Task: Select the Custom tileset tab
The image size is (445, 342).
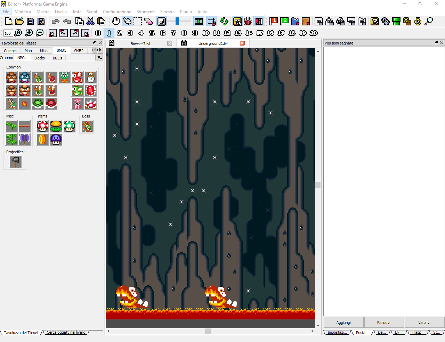Action: 10,51
